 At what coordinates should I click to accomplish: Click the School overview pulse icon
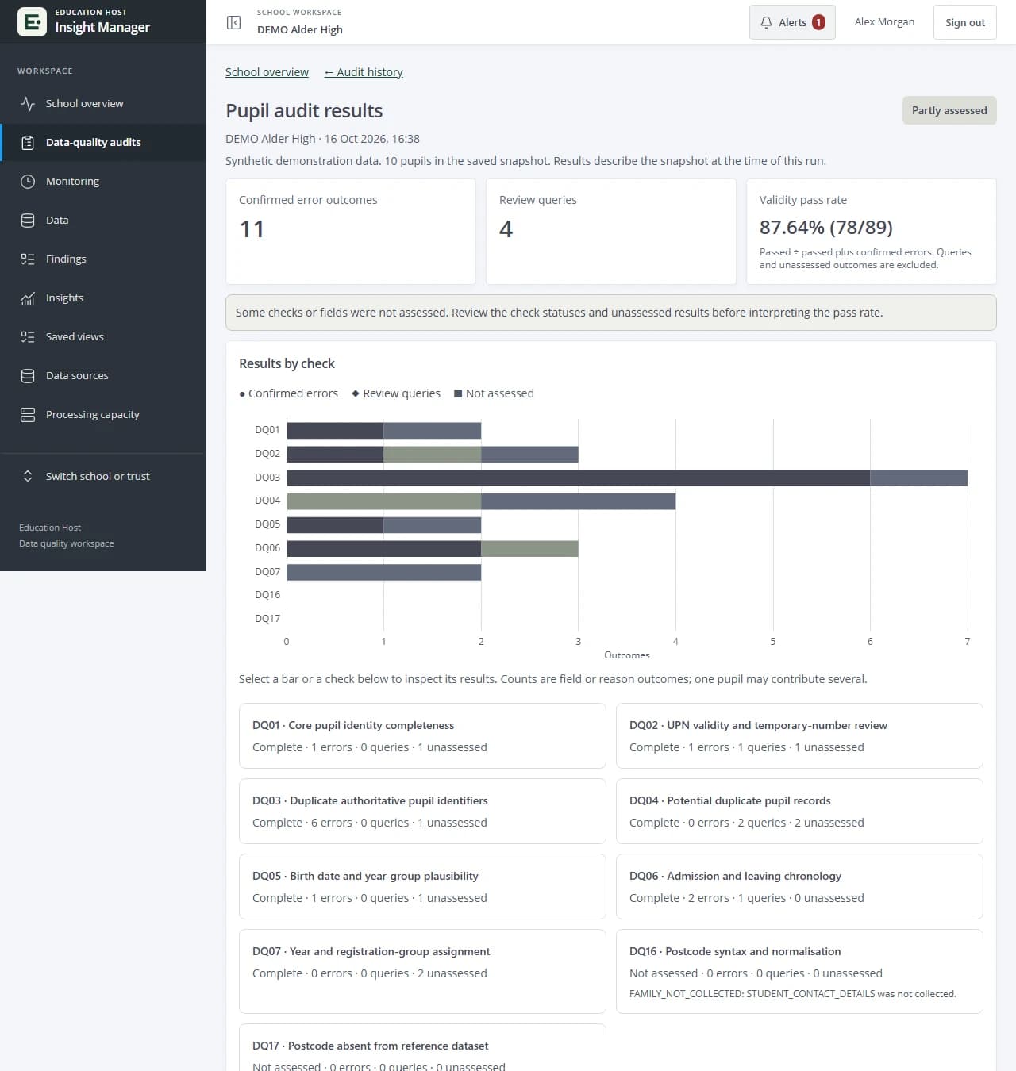click(28, 104)
